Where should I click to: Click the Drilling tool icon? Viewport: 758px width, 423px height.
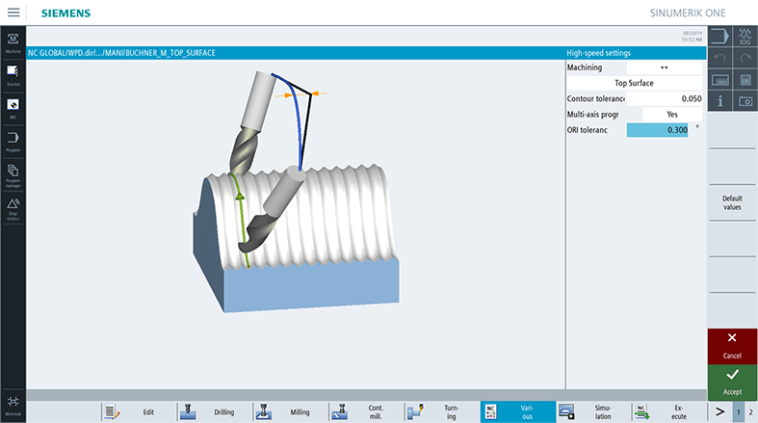click(188, 411)
